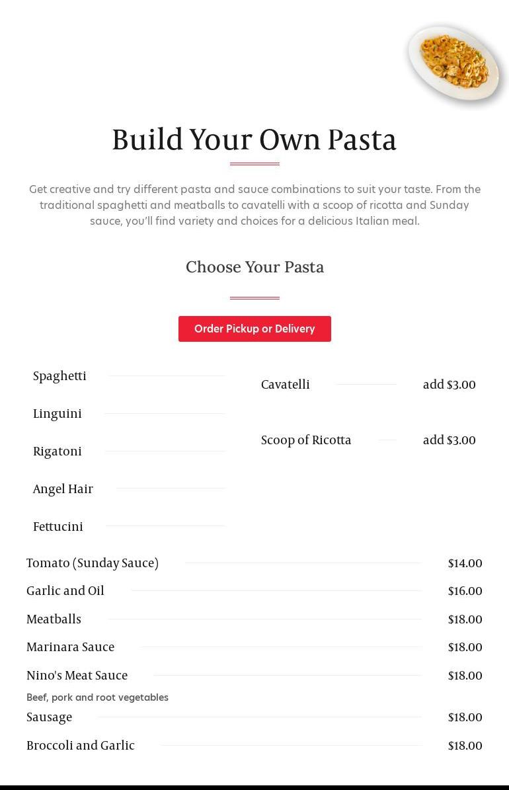This screenshot has height=790, width=509.
Task: Click the Scoop of Ricotta add-on
Action: (x=306, y=440)
